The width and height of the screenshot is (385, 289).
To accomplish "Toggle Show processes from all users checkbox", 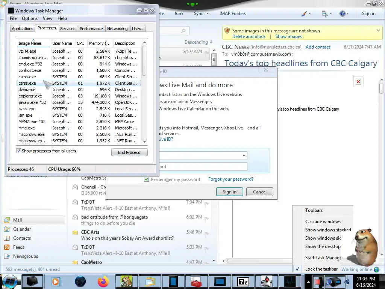I will coord(18,151).
